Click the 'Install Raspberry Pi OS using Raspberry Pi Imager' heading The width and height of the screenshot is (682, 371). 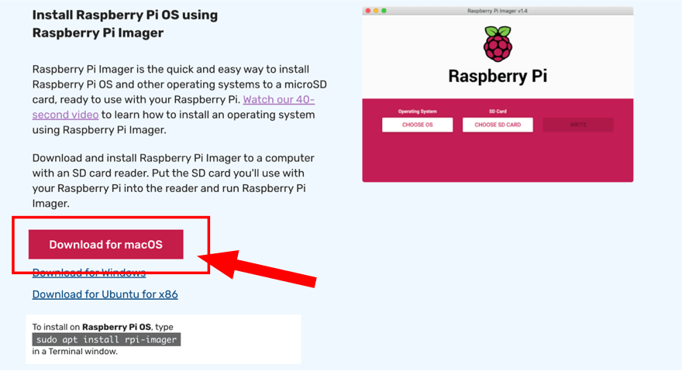tap(126, 24)
